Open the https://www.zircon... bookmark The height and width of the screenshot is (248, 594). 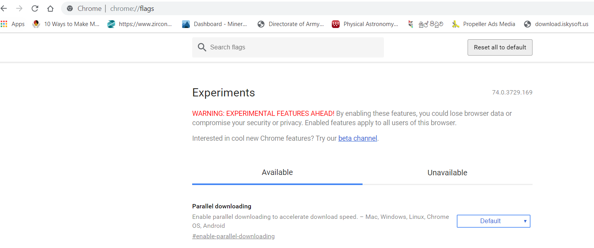pos(140,24)
